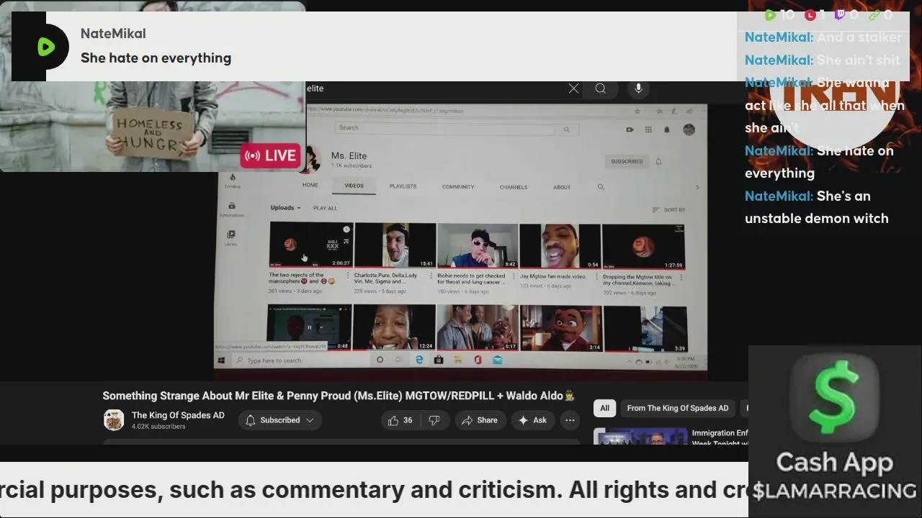Screen dimensions: 922x518
Task: Click the magnifier search icon beside the X
Action: point(600,88)
